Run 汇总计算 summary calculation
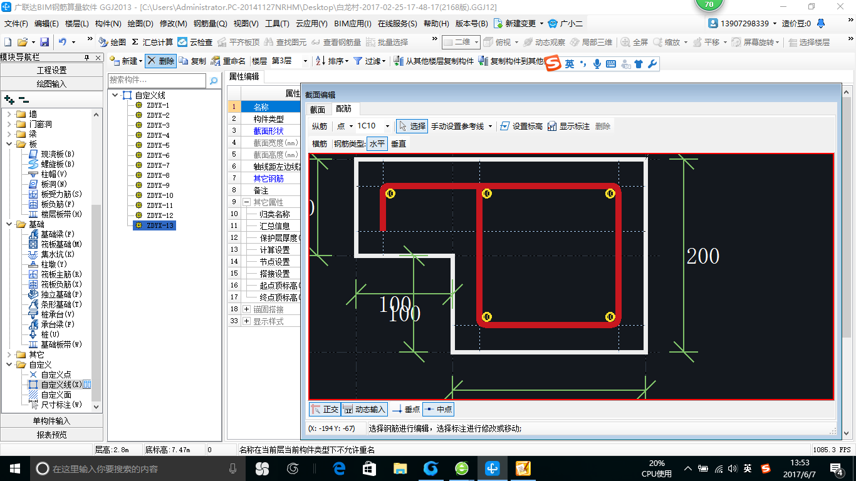Viewport: 856px width, 481px height. point(152,42)
